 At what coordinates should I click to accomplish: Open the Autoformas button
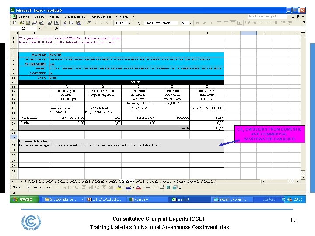(43, 187)
